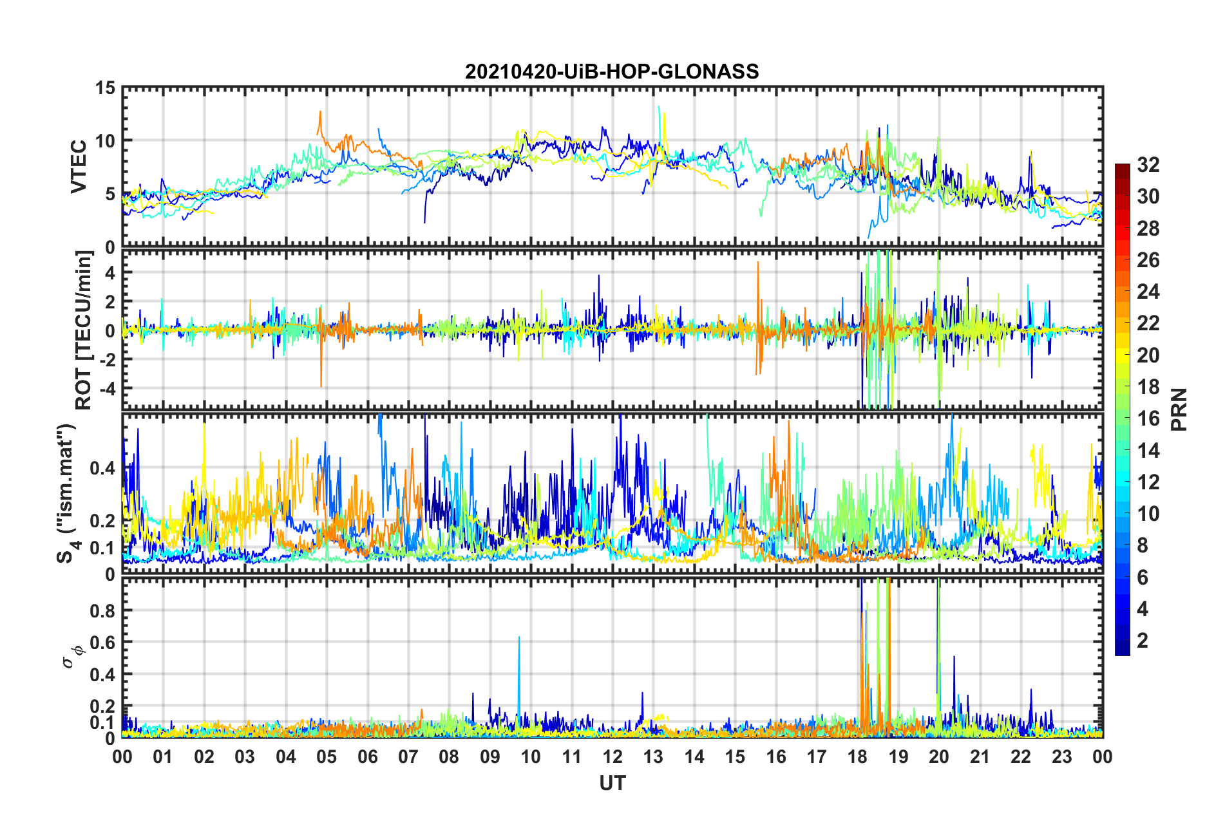
Task: Select colorbar tick label 26
Action: (1148, 260)
